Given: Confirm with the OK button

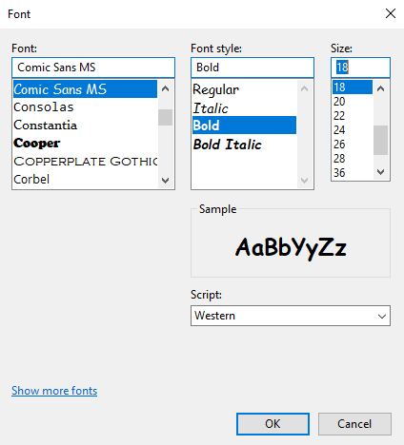Looking at the screenshot, I should (x=273, y=424).
